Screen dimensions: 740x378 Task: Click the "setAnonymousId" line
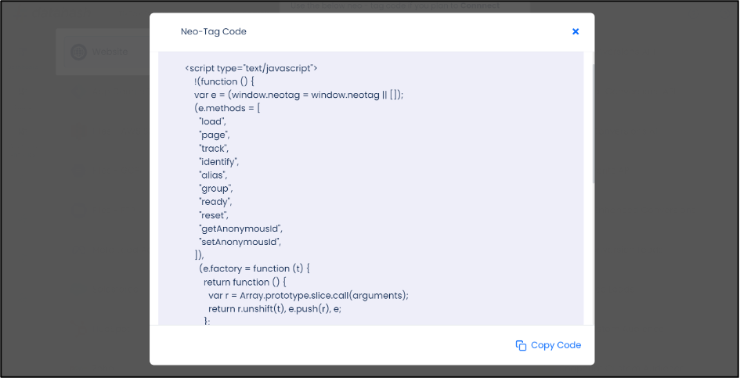pos(240,242)
